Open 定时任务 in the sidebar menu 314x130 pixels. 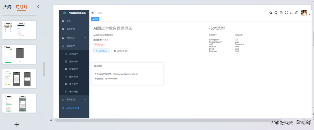73,62
